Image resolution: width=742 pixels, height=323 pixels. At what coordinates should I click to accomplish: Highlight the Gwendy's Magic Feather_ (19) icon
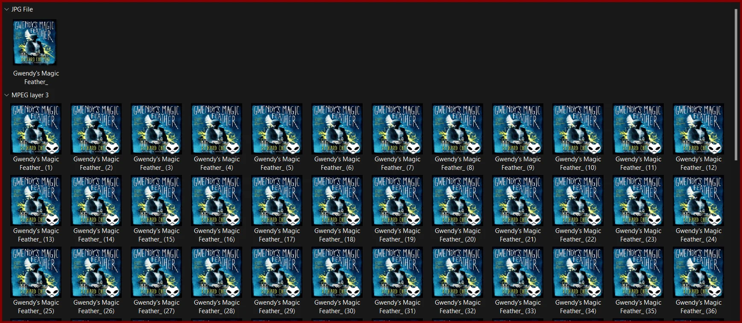[x=397, y=201]
